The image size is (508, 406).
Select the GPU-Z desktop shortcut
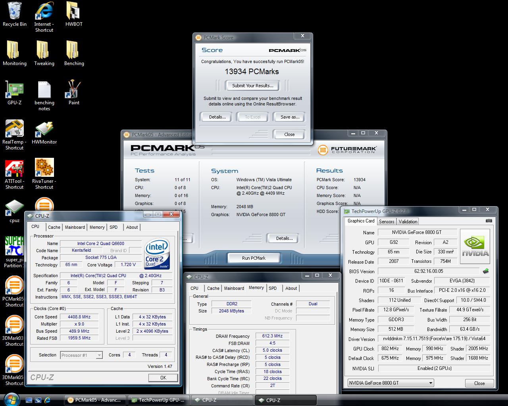coord(15,92)
